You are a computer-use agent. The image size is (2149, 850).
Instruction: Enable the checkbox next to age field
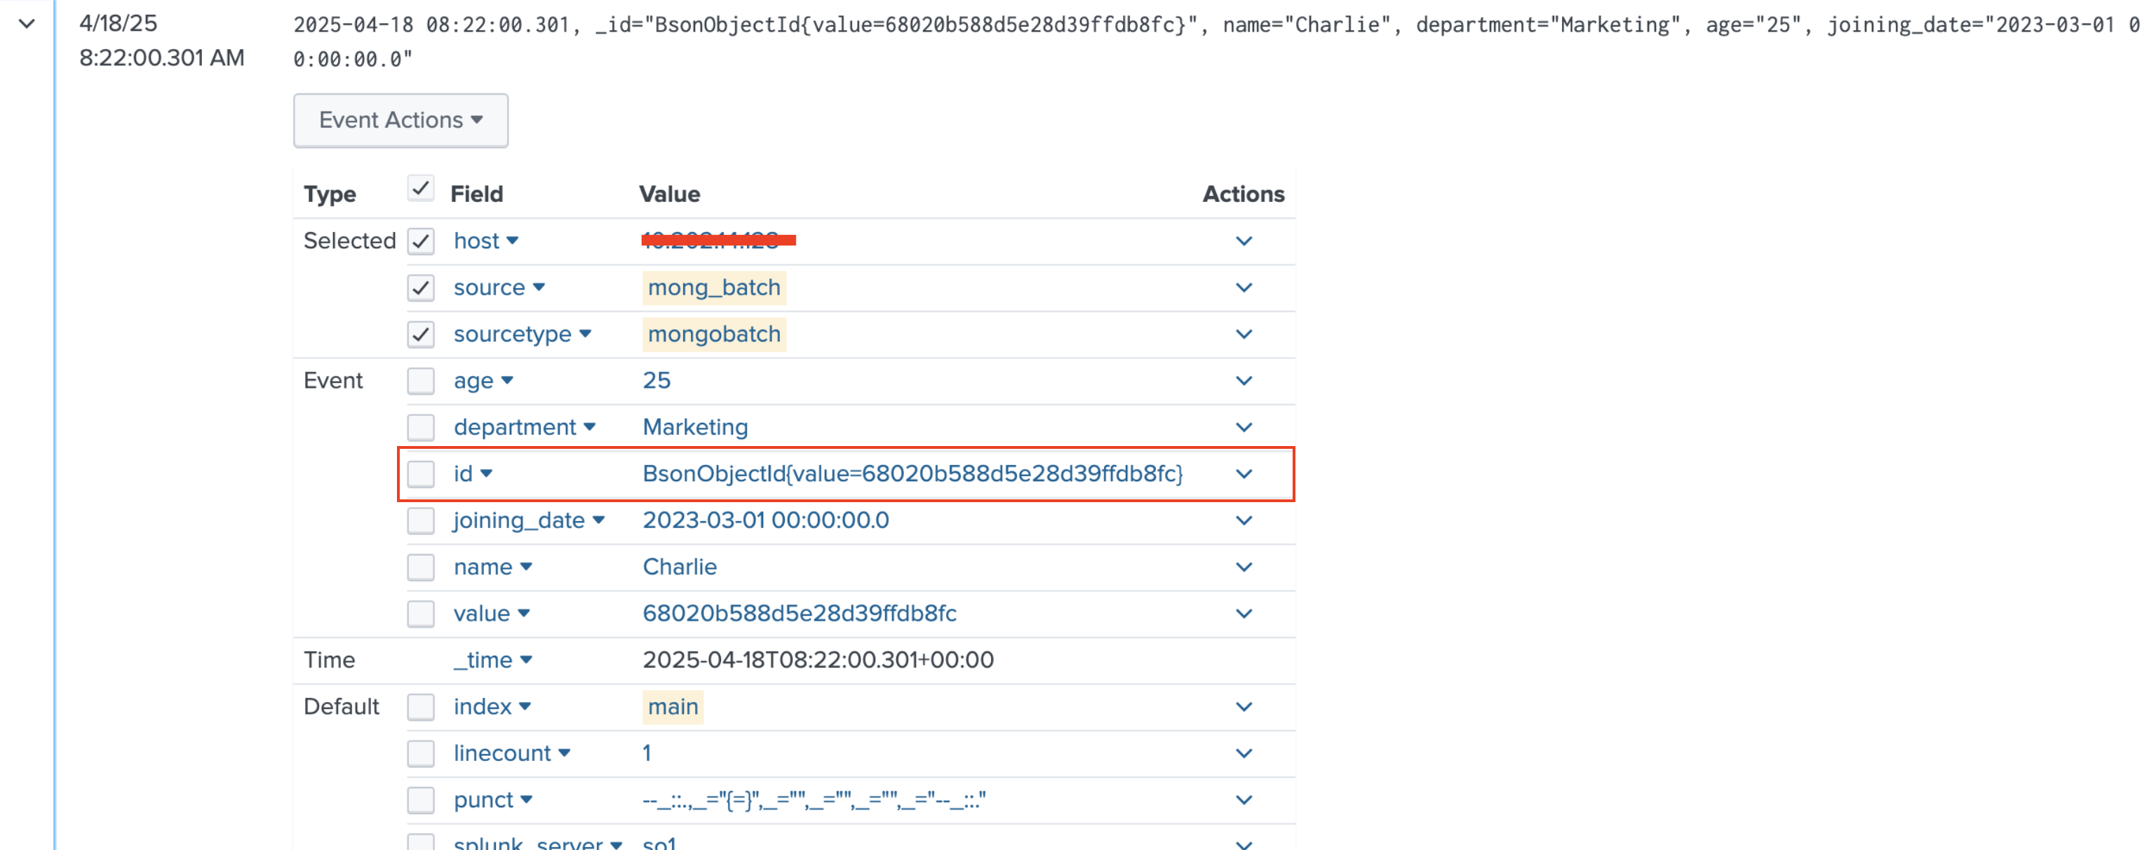pyautogui.click(x=422, y=380)
